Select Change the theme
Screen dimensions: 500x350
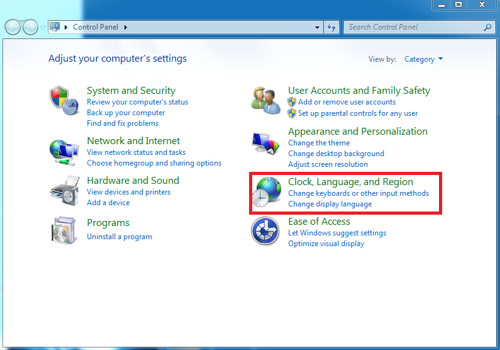319,143
